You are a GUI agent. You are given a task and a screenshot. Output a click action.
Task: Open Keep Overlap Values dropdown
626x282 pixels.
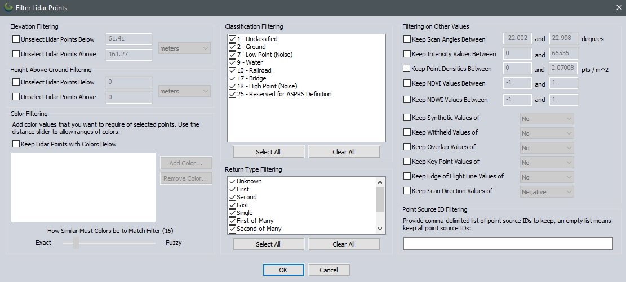pos(546,148)
